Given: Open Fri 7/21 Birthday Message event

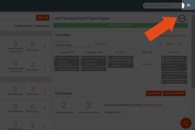Looking at the screenshot, I should [x=120, y=58].
